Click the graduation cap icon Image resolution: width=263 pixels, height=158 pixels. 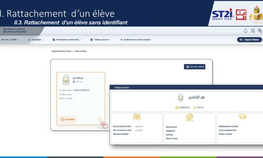point(242,116)
